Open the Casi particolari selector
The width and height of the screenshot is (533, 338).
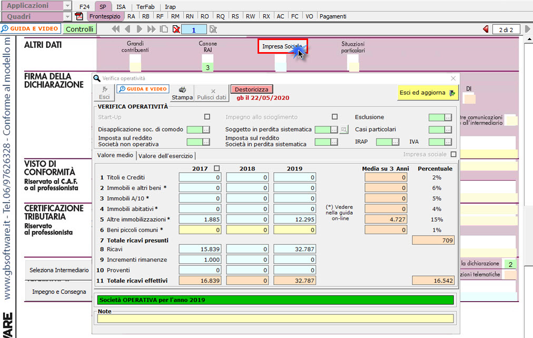tap(448, 130)
